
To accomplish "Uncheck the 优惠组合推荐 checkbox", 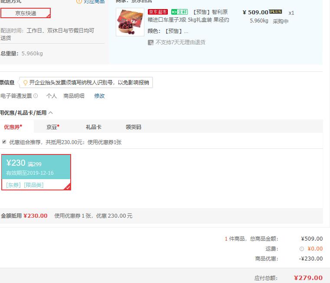I will (4, 142).
